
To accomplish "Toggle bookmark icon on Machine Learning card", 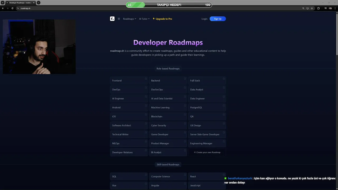I will click(185, 106).
